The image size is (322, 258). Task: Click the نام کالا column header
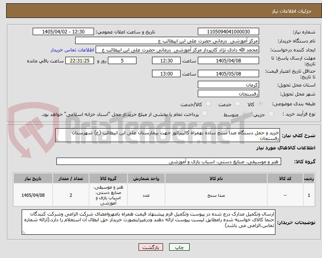[216, 178]
